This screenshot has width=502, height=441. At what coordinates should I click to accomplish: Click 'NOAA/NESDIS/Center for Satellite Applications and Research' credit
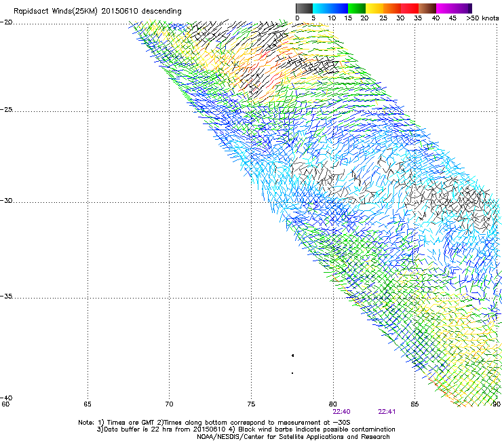(293, 437)
